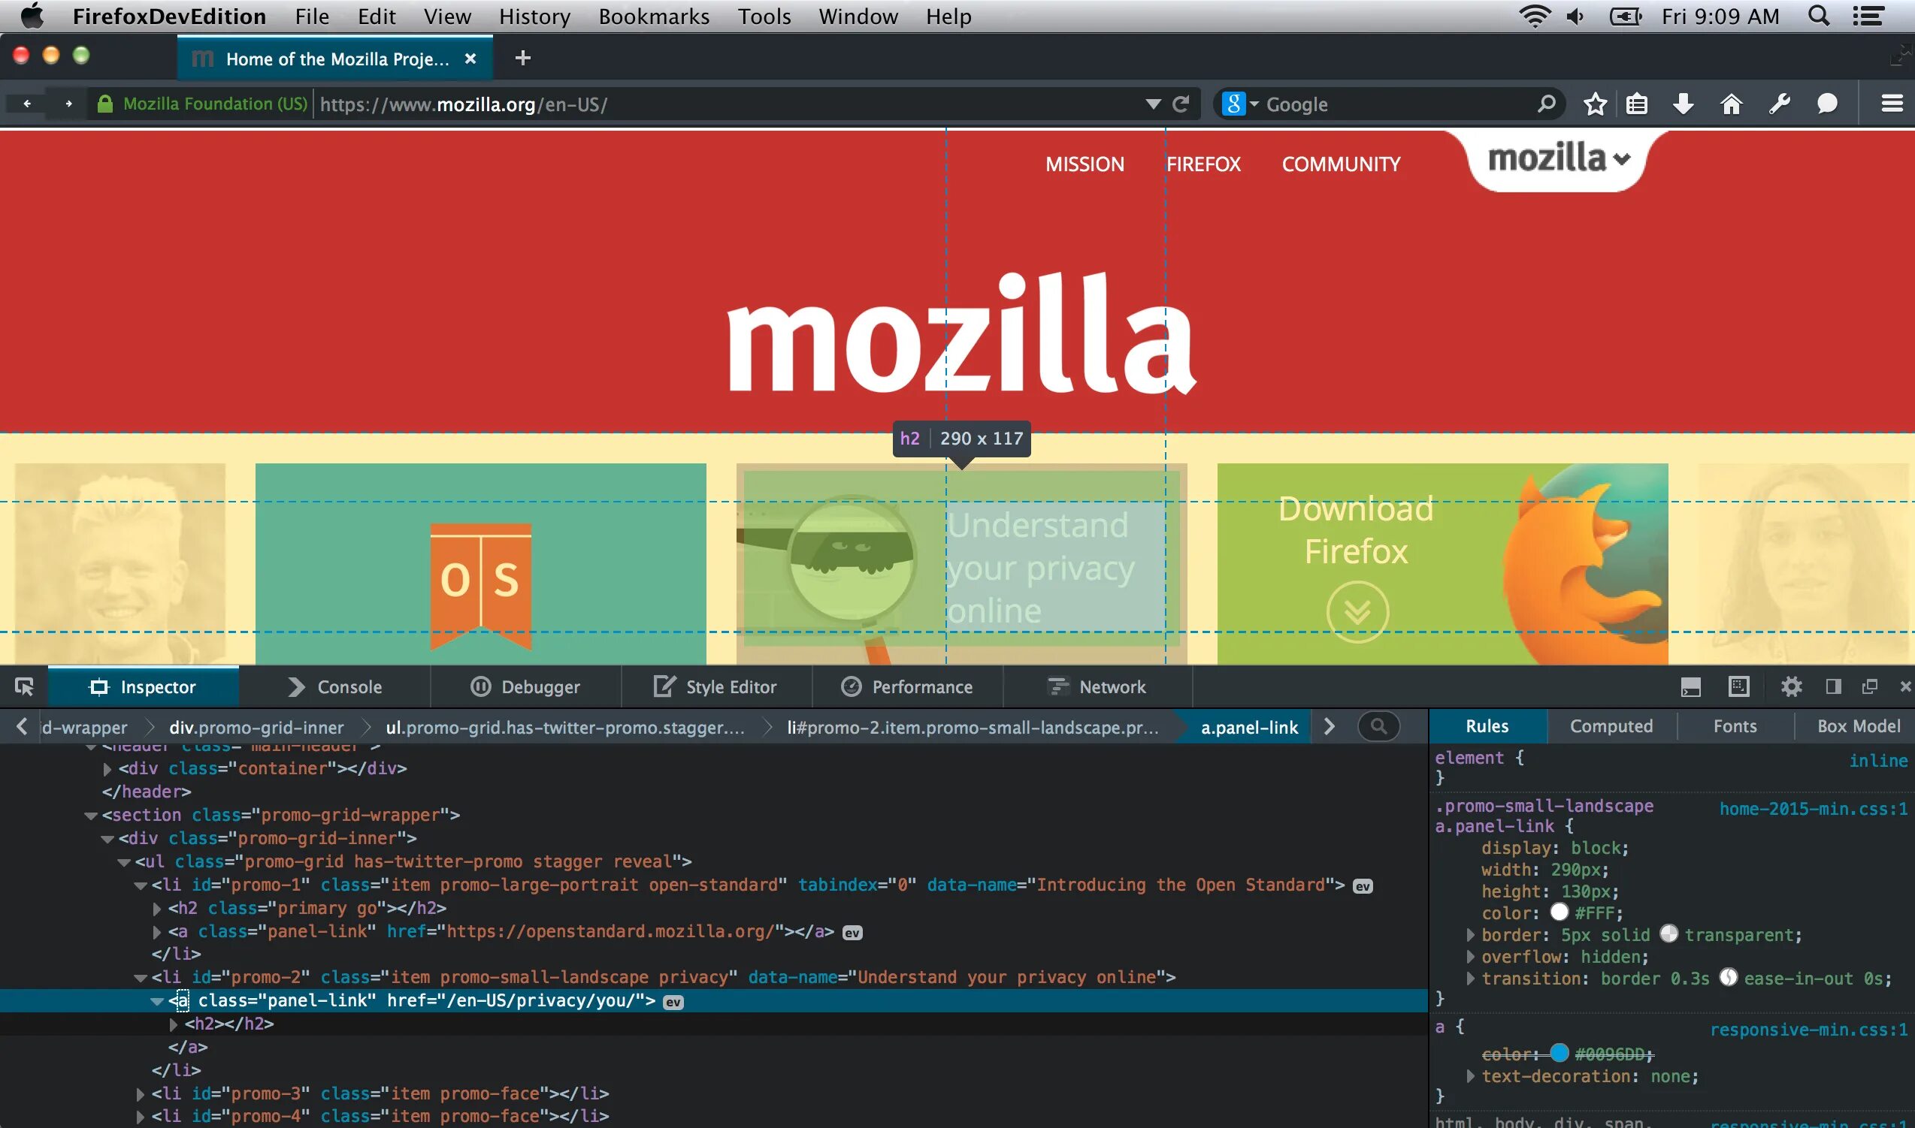The width and height of the screenshot is (1915, 1128).
Task: Open the hamburger menu button
Action: [1892, 104]
